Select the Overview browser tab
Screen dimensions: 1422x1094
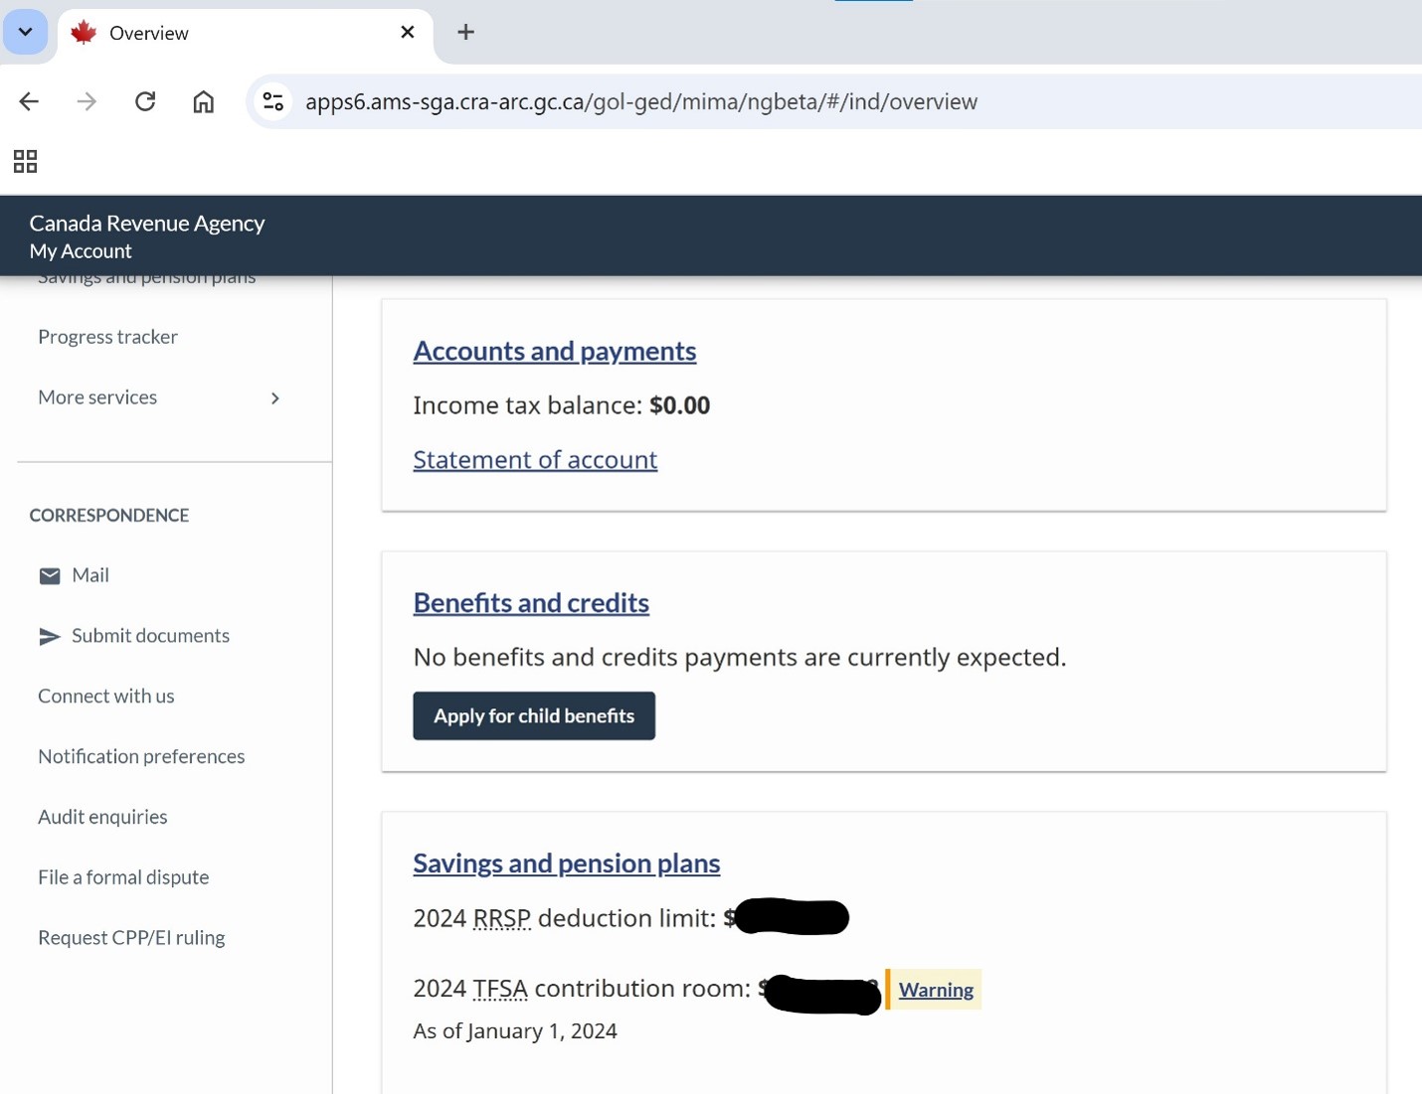pyautogui.click(x=245, y=33)
